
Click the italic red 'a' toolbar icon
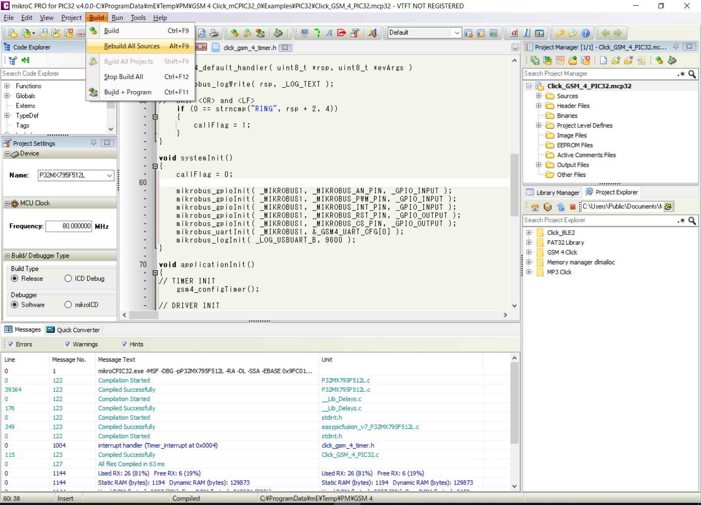[x=514, y=33]
